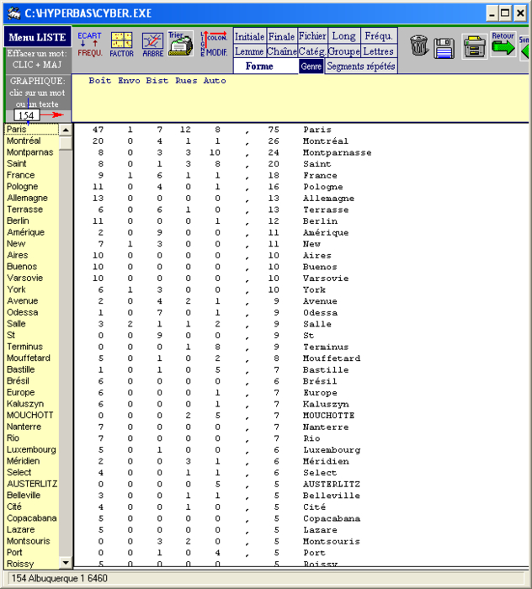The height and width of the screenshot is (589, 532).
Task: Select Allemagne in the word list
Action: click(x=32, y=198)
